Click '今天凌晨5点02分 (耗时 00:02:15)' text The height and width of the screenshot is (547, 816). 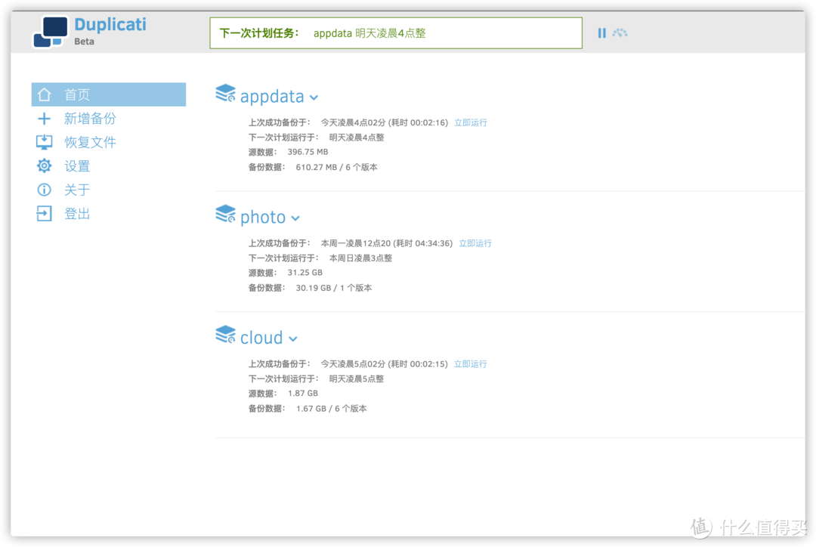coord(384,364)
